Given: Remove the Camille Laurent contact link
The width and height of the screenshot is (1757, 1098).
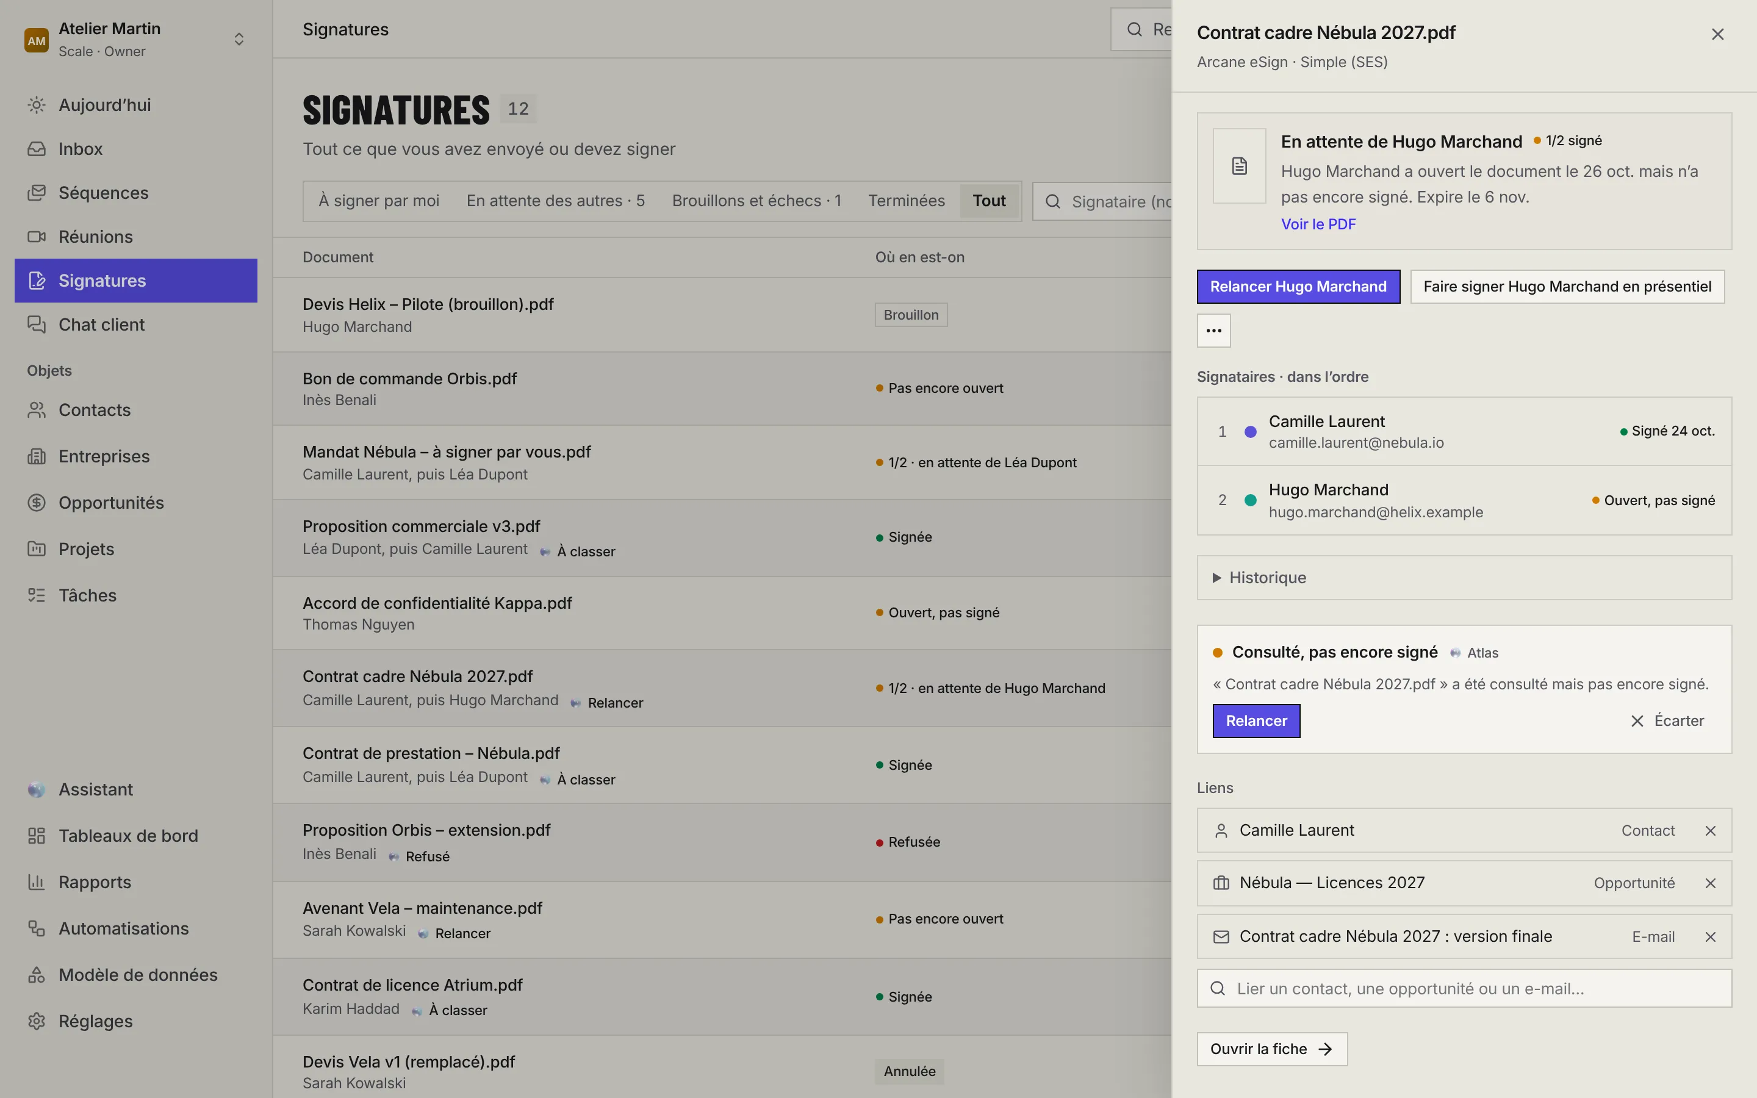Looking at the screenshot, I should pos(1710,831).
